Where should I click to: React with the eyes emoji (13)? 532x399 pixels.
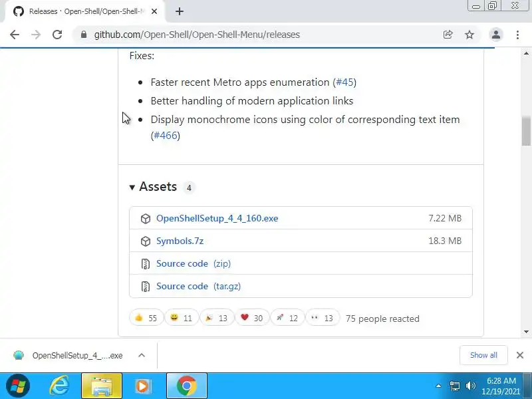click(x=323, y=318)
